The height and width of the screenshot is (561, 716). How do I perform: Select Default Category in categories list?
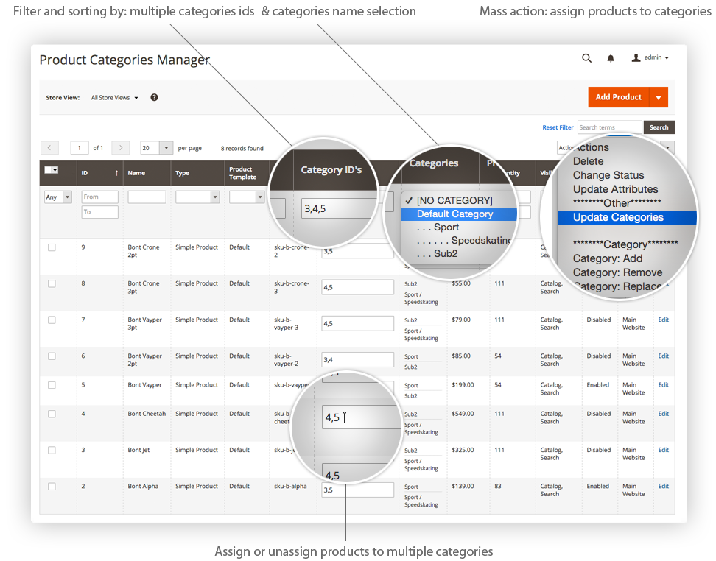coord(458,214)
